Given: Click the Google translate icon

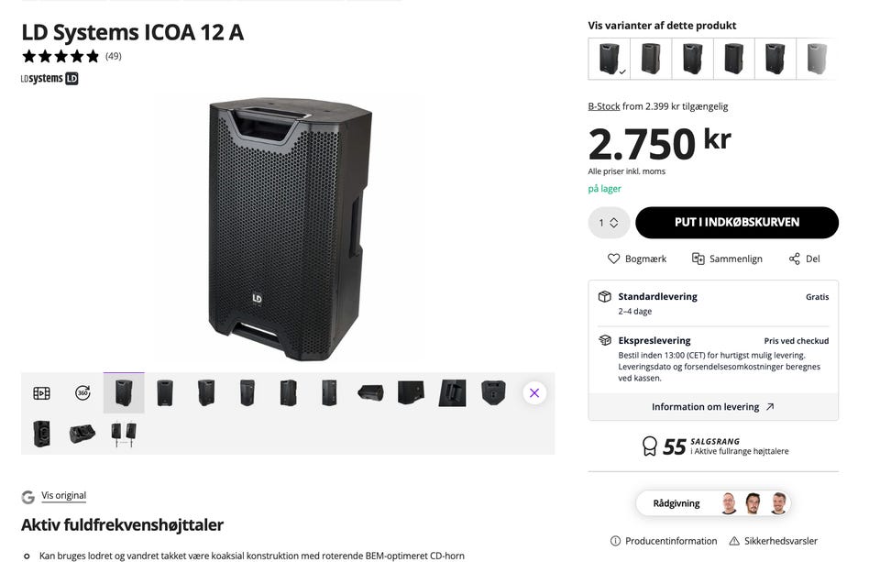Looking at the screenshot, I should pyautogui.click(x=28, y=497).
